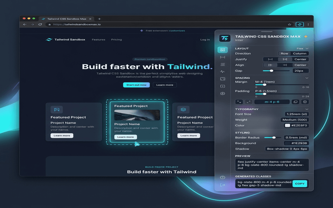333x208 pixels.
Task: Click the expand arrows button in Spacing row
Action: [x=248, y=102]
